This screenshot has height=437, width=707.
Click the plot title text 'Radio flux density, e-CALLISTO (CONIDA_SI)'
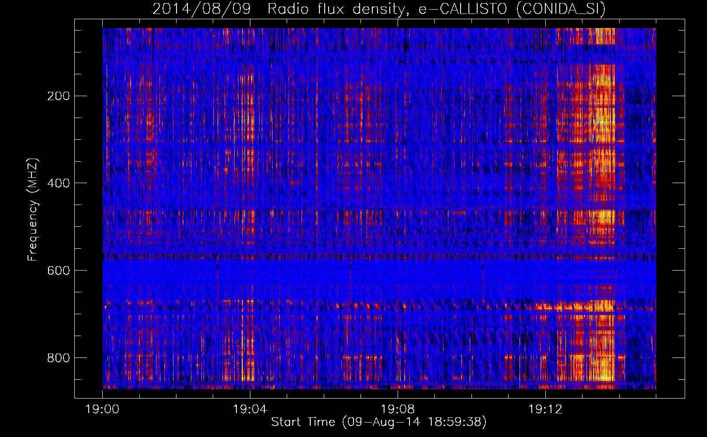pyautogui.click(x=437, y=9)
